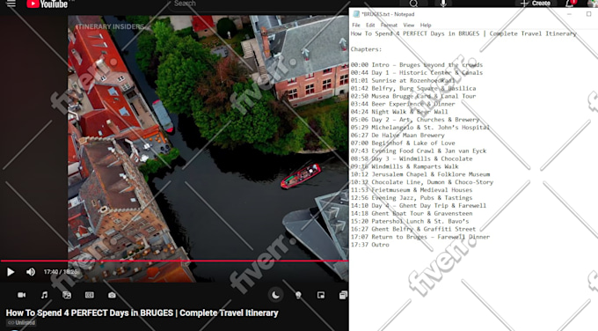This screenshot has height=331, width=598.
Task: Click the '10:12 Jerusalem Chapel' line
Action: [x=420, y=174]
